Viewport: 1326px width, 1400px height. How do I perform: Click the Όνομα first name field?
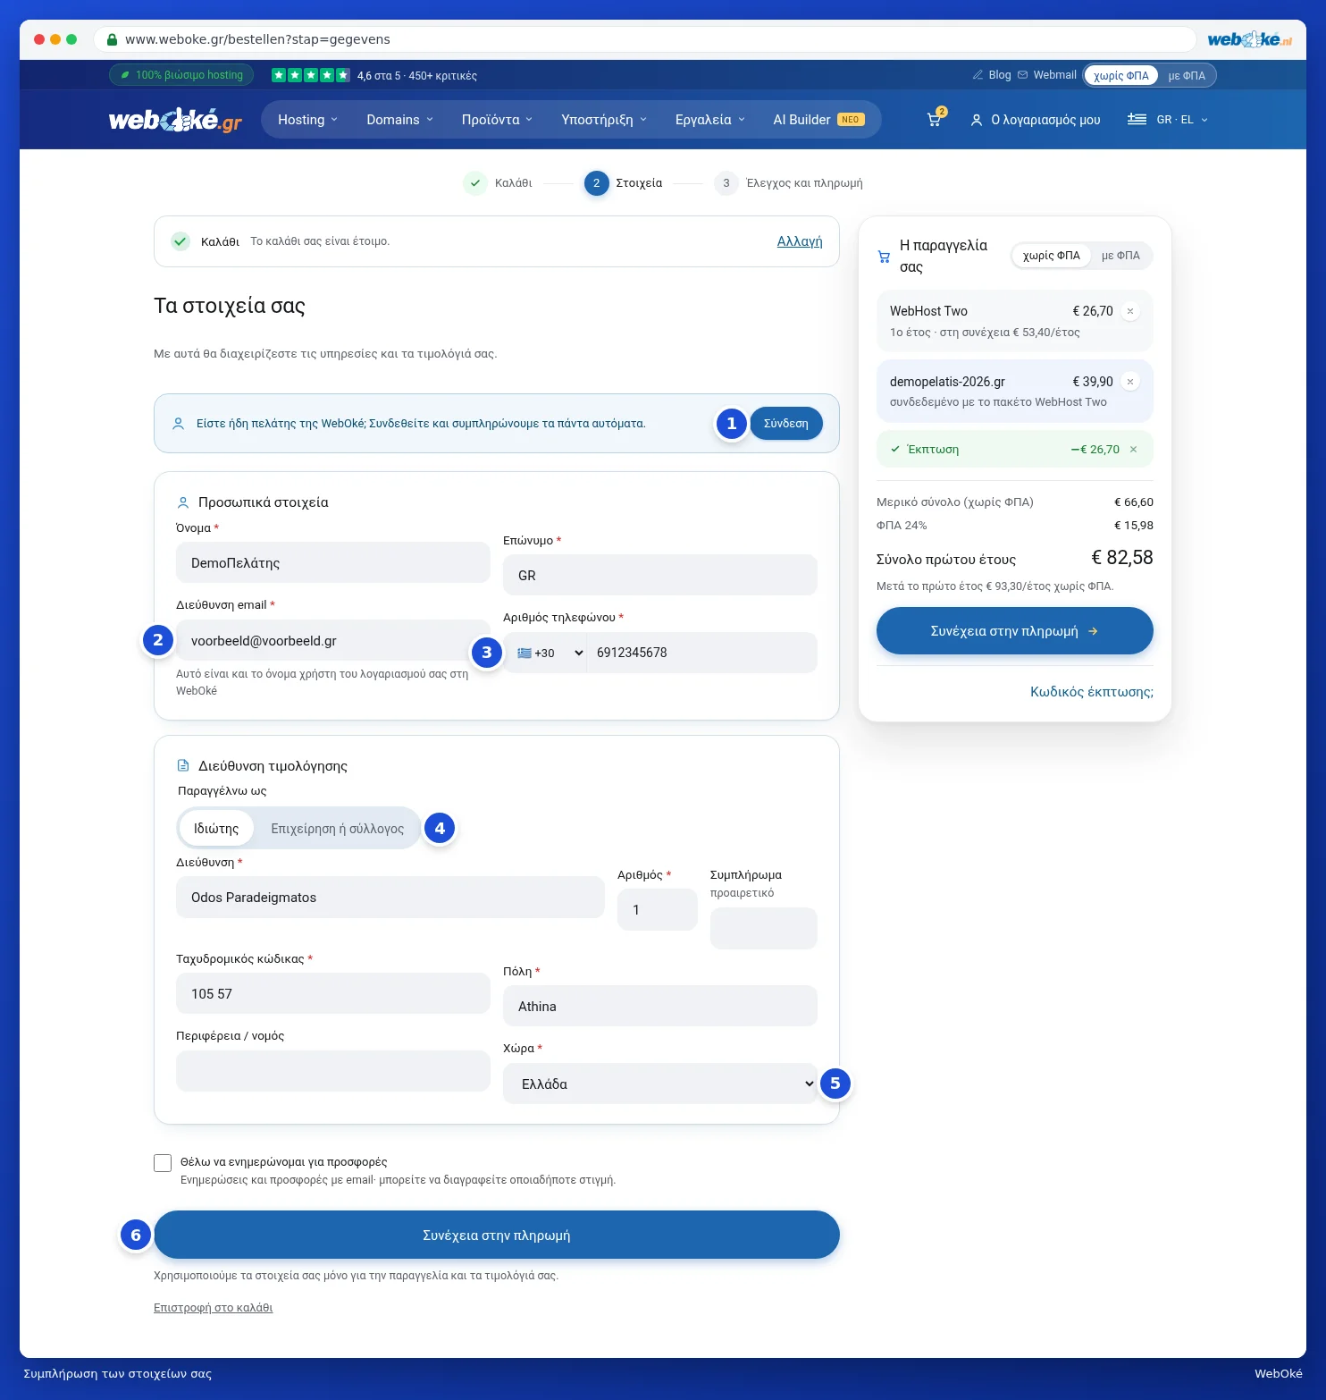pos(333,563)
